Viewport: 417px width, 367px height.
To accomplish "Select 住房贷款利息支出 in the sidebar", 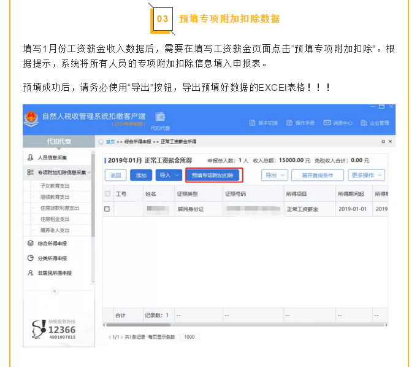I will (59, 208).
